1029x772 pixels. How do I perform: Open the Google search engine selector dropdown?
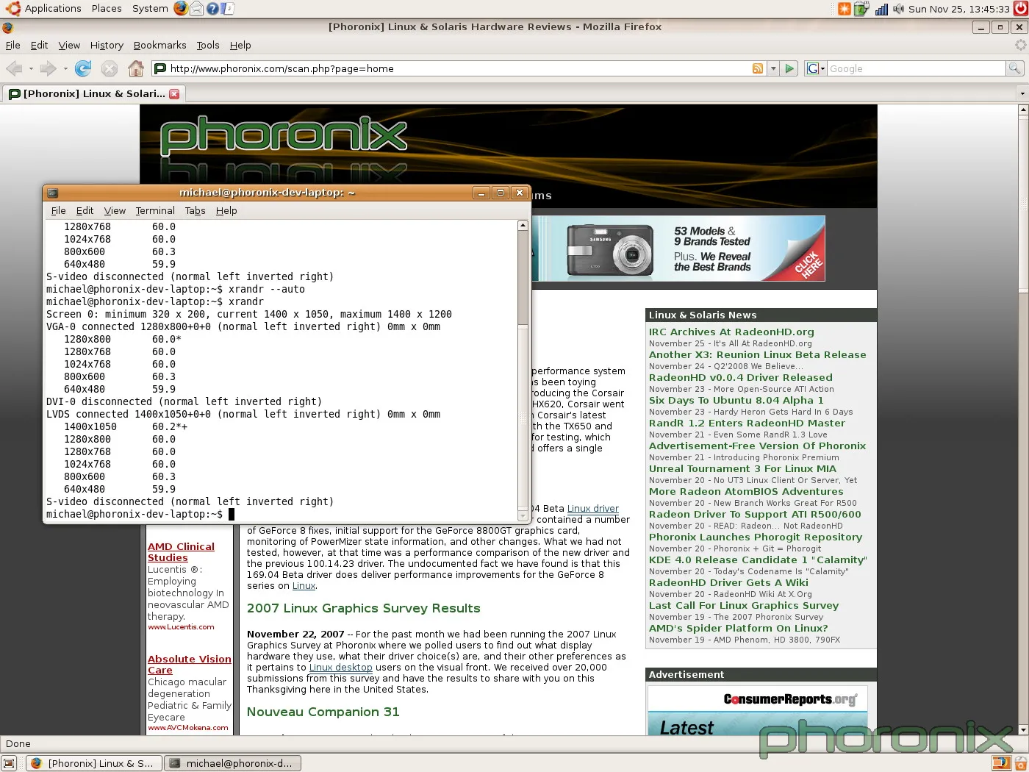pos(816,68)
